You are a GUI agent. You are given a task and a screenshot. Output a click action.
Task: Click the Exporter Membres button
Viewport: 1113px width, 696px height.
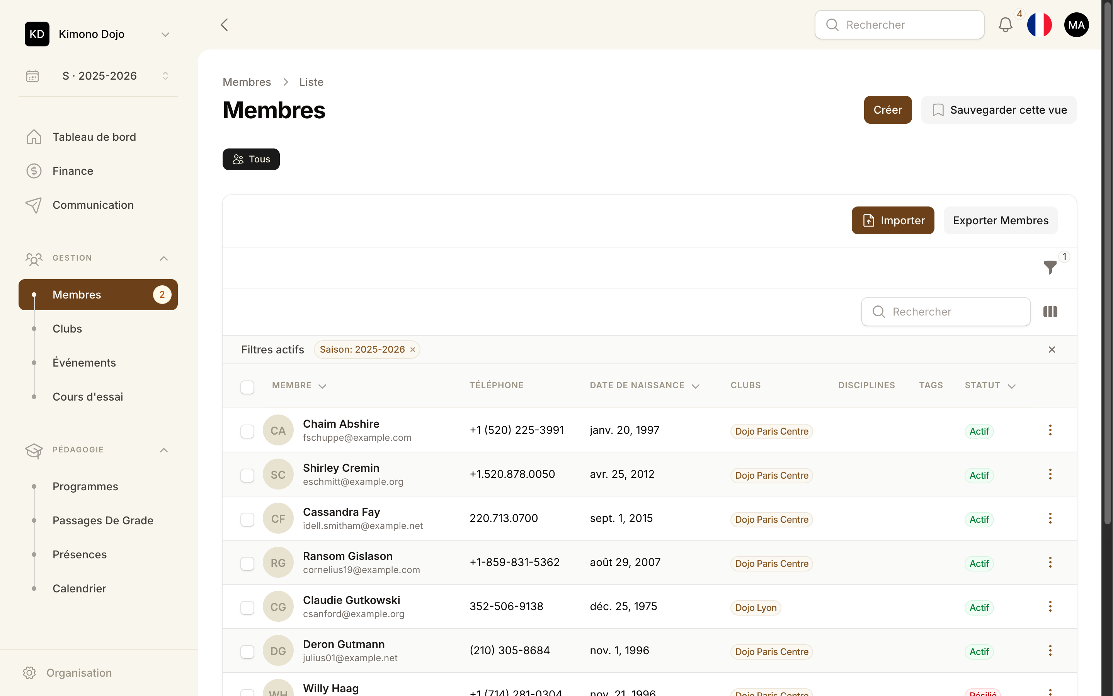(x=1000, y=220)
